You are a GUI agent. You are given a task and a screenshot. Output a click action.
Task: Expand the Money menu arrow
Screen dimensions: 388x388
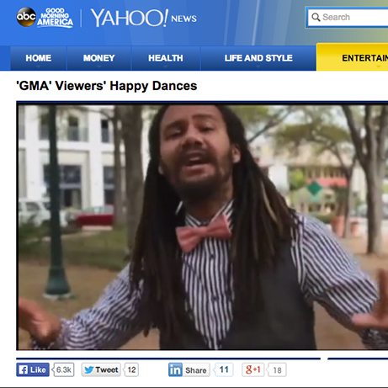(x=98, y=66)
